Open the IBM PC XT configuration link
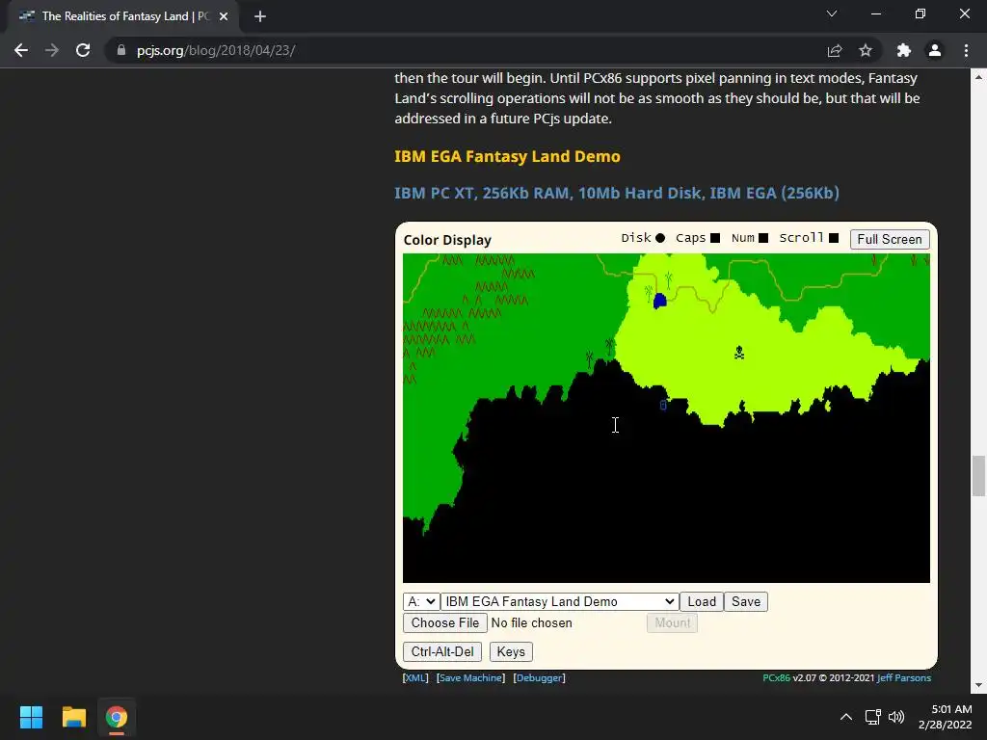The image size is (987, 740). (x=617, y=193)
